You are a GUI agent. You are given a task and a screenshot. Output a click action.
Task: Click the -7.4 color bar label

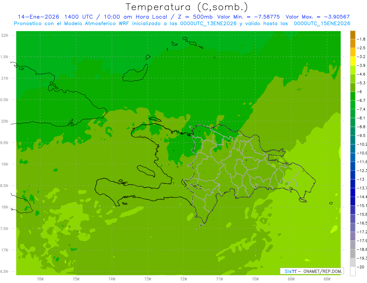click(361, 109)
